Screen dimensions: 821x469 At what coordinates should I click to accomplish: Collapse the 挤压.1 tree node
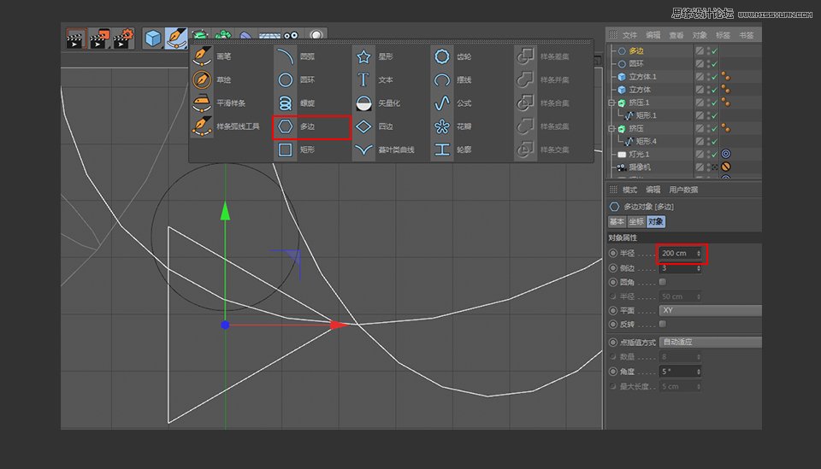(611, 103)
